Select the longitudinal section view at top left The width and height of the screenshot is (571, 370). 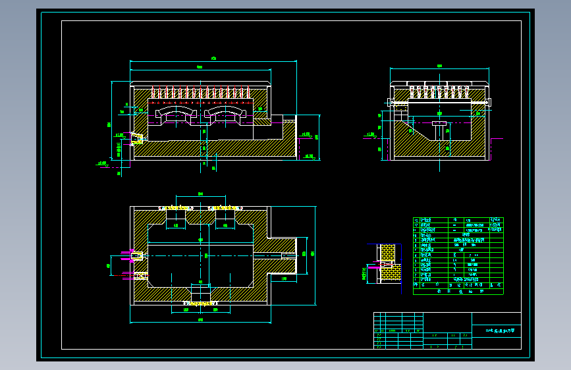[213, 121]
